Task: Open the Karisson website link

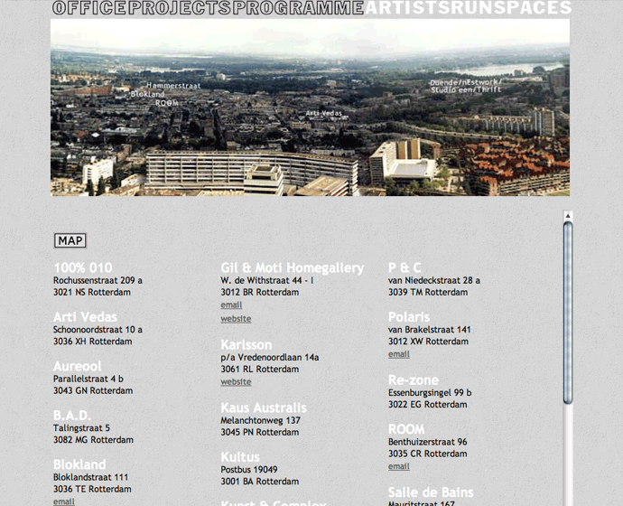Action: (236, 382)
